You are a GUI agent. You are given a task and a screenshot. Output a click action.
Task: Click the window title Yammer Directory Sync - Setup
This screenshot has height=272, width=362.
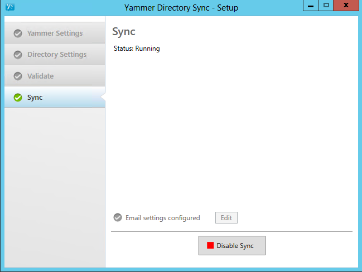(181, 8)
